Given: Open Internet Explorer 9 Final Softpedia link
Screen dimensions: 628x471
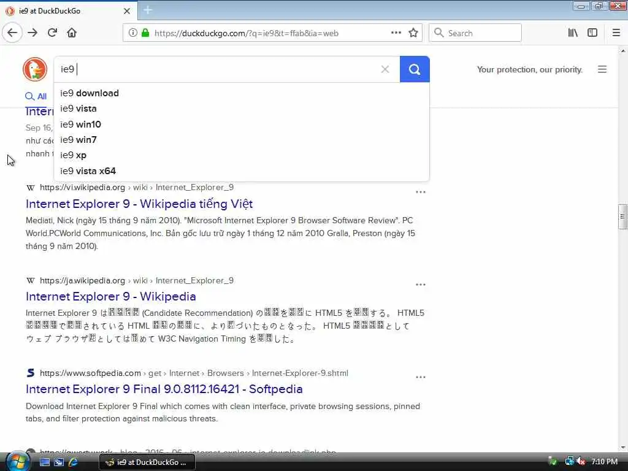Looking at the screenshot, I should 164,389.
